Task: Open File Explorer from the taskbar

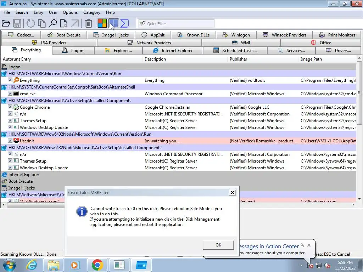Action: point(54,265)
